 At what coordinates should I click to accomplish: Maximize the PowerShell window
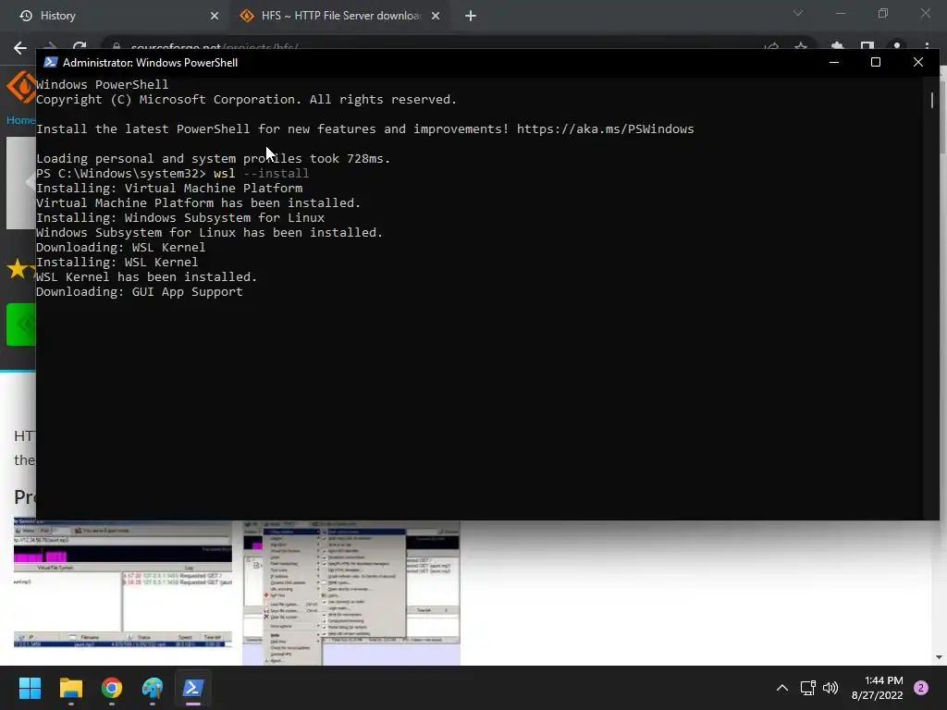point(876,62)
